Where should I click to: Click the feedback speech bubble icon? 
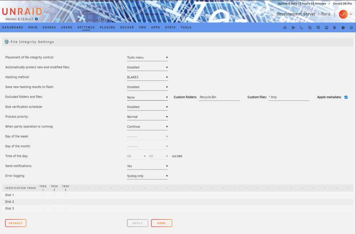point(318,27)
